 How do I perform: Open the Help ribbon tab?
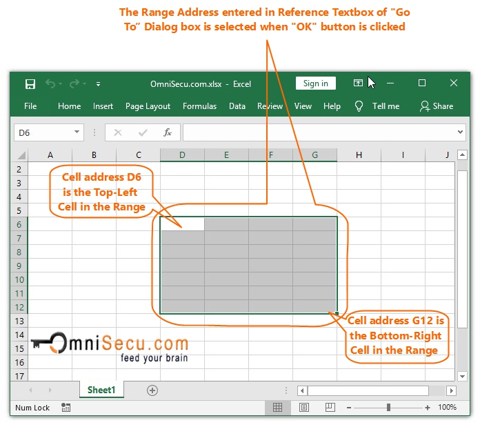(x=332, y=106)
